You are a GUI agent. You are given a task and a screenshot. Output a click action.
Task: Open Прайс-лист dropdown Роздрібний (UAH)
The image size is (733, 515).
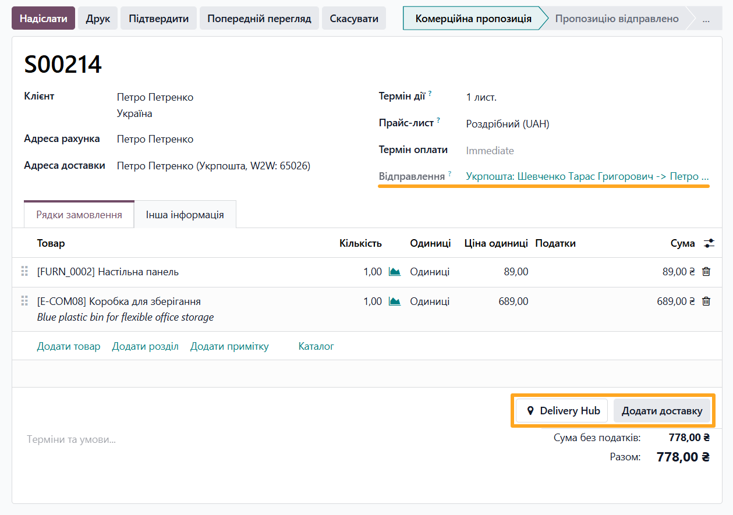click(x=508, y=124)
